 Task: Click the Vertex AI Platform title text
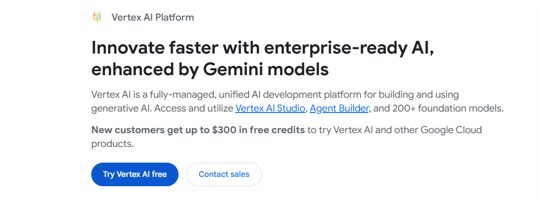tap(152, 17)
